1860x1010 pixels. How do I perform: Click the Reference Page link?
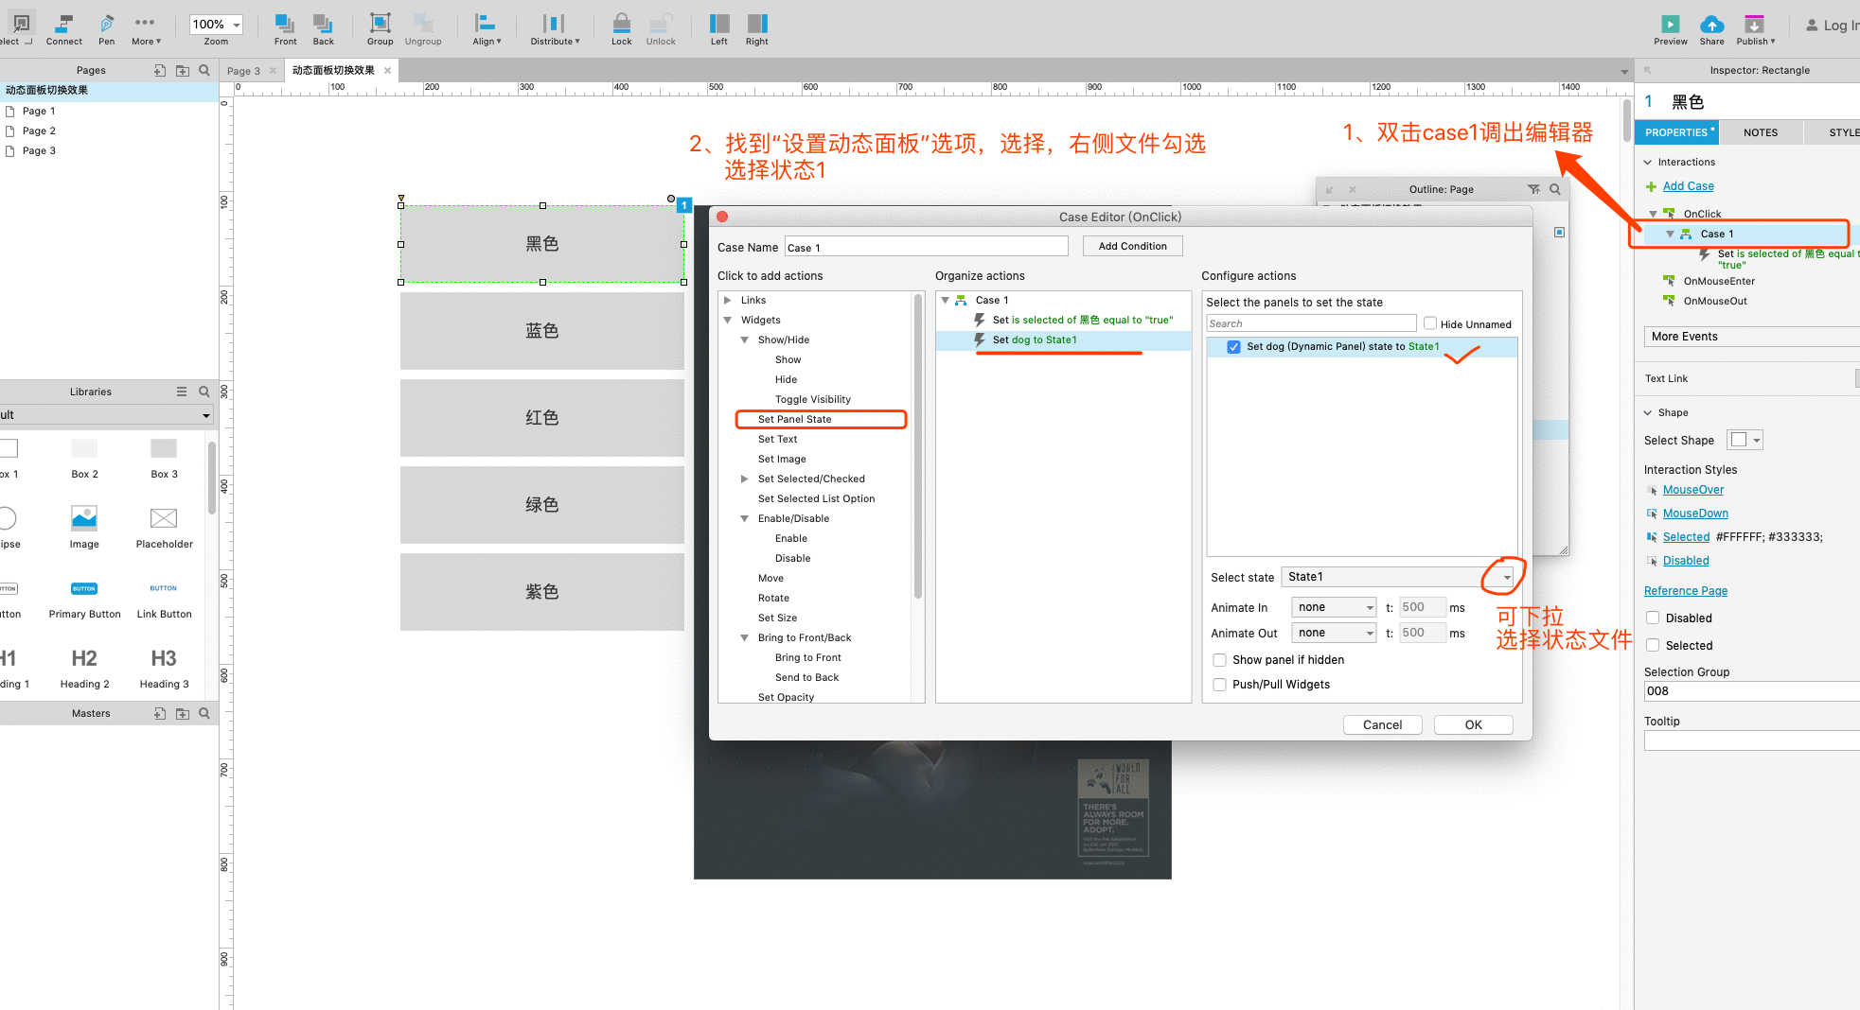point(1685,591)
